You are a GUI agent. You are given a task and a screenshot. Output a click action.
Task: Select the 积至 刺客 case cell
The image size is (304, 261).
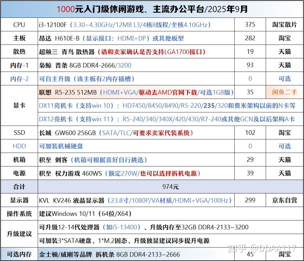click(136, 160)
